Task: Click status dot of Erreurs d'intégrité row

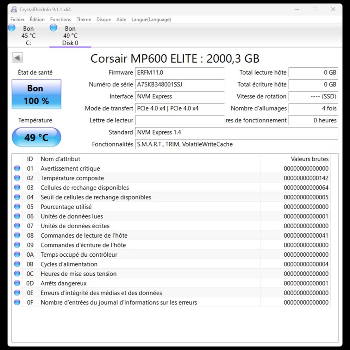Action: pos(17,293)
